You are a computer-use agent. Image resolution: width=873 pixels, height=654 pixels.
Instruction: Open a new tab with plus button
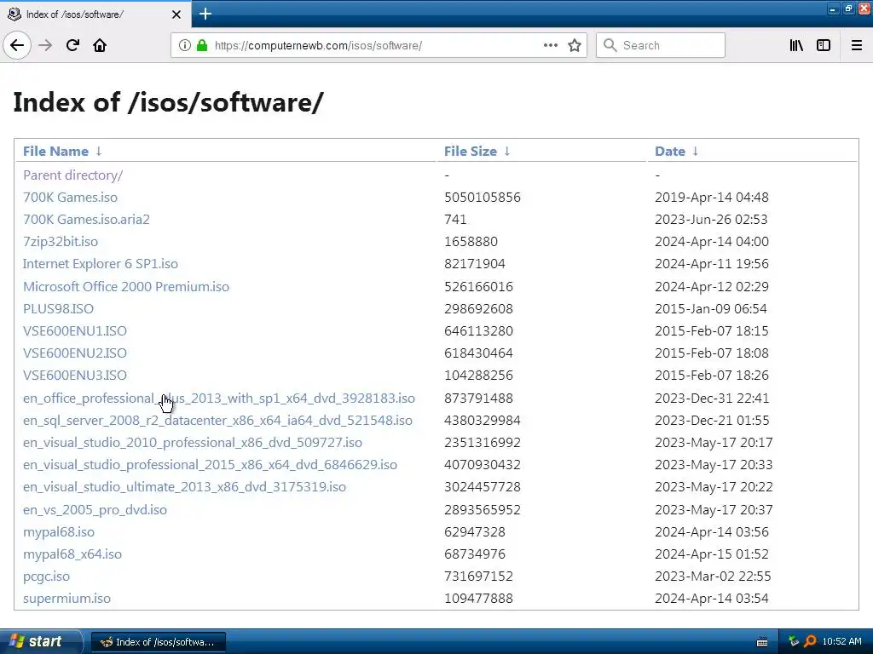[x=205, y=14]
